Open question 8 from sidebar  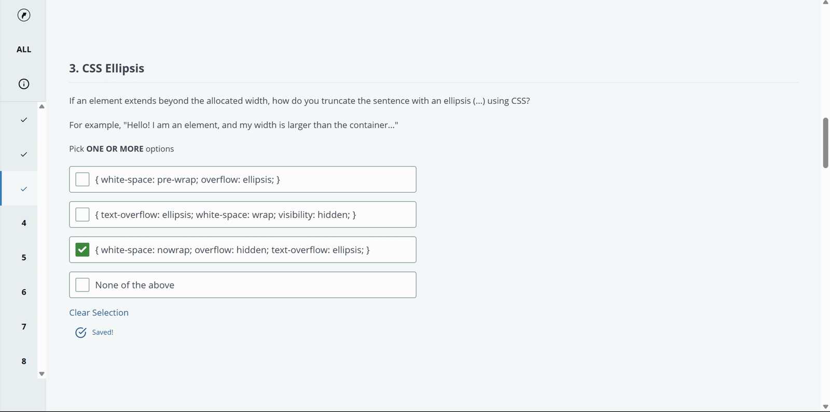tap(24, 361)
